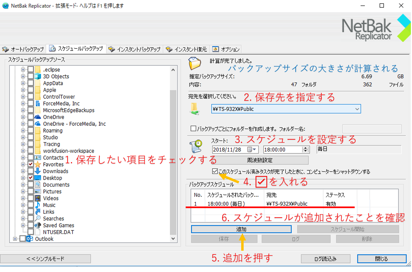This screenshot has height=272, width=412.
Task: Switch to the オートバックアップ tab
Action: click(x=23, y=49)
